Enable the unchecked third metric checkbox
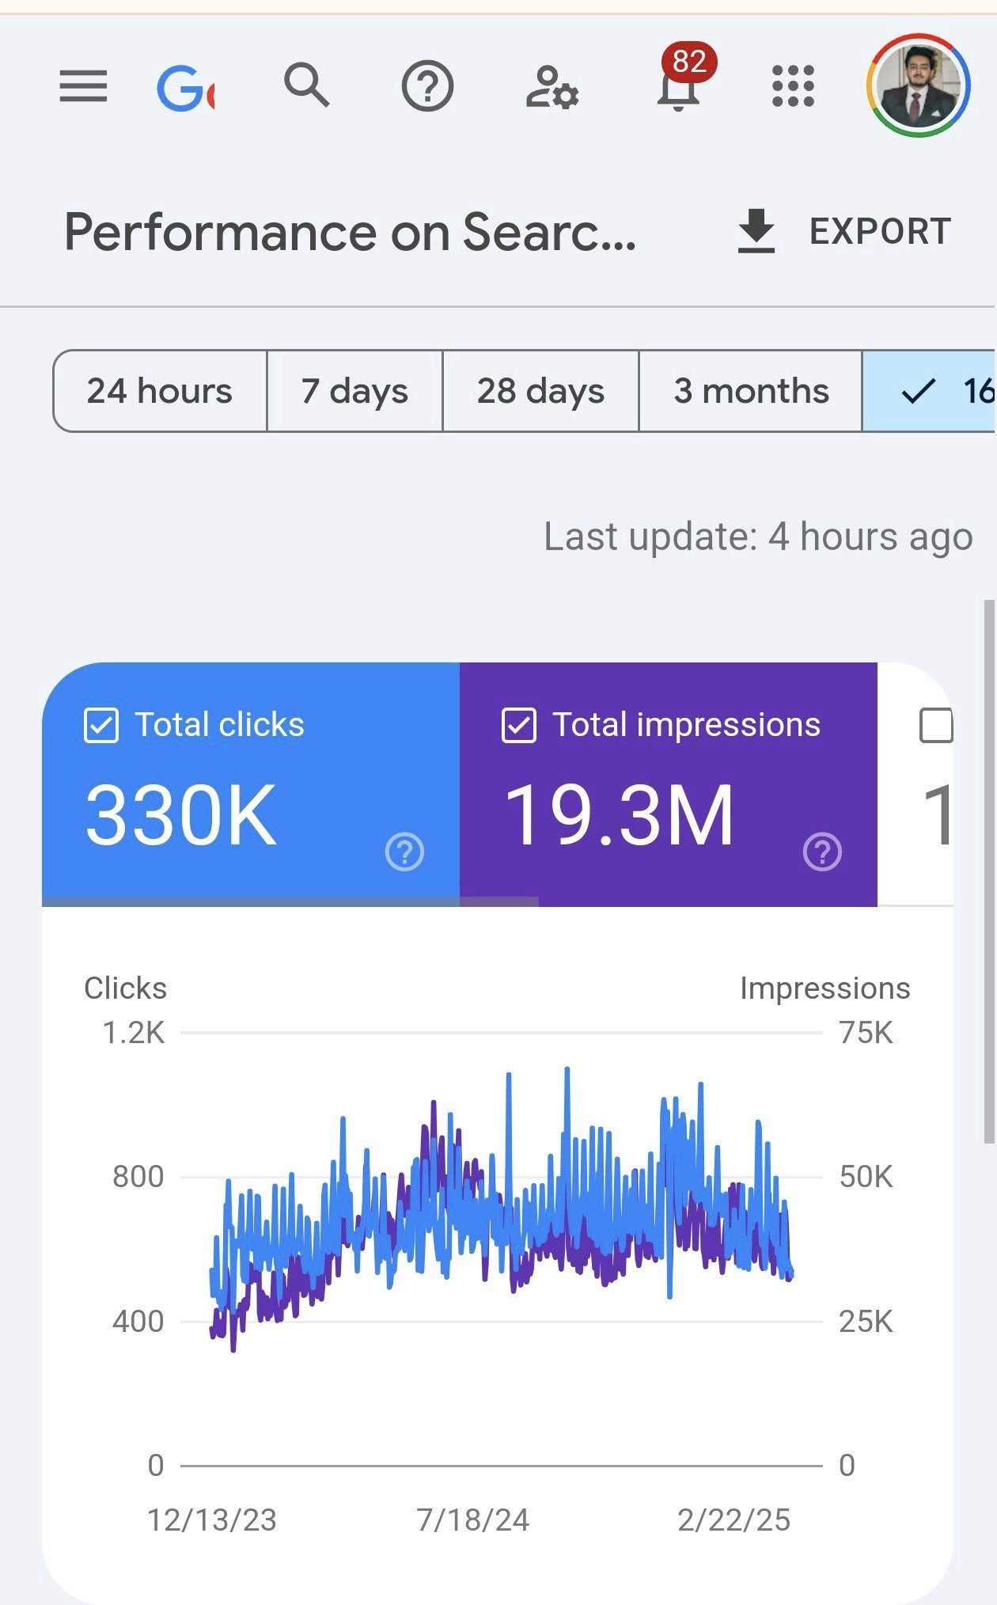The width and height of the screenshot is (997, 1605). click(x=936, y=726)
